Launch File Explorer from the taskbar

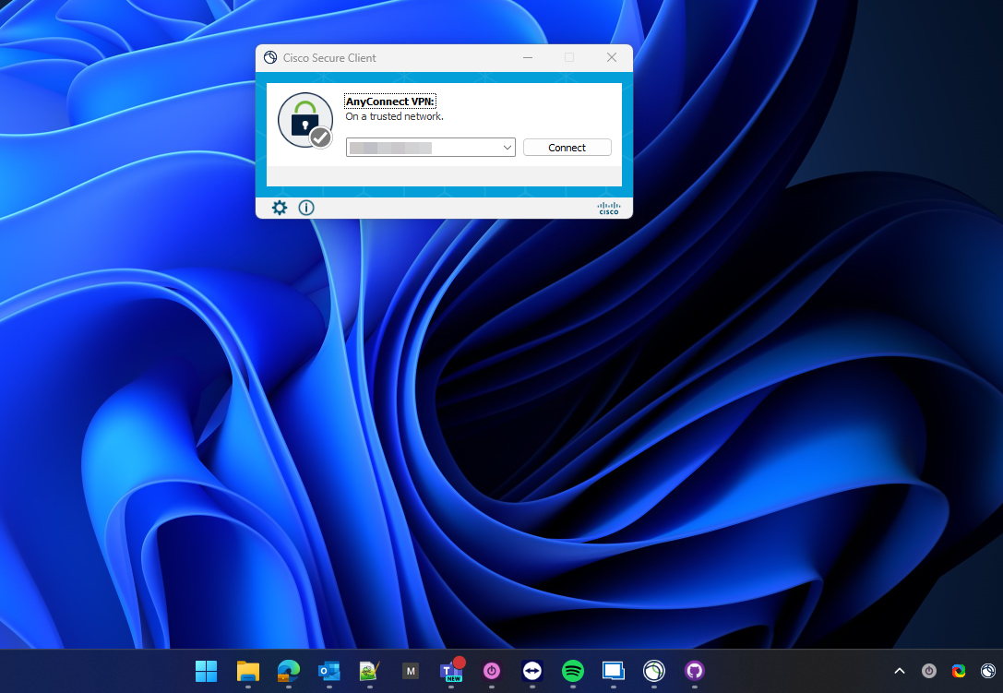[247, 671]
